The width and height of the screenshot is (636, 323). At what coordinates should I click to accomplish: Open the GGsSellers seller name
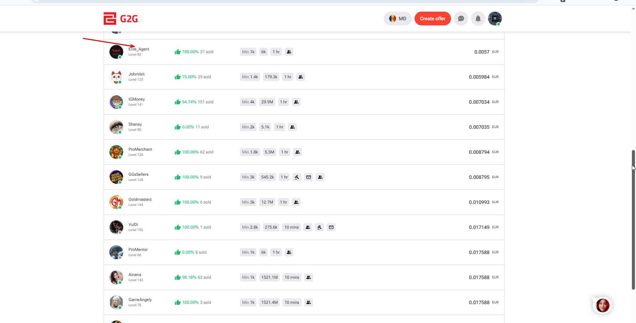(x=139, y=174)
